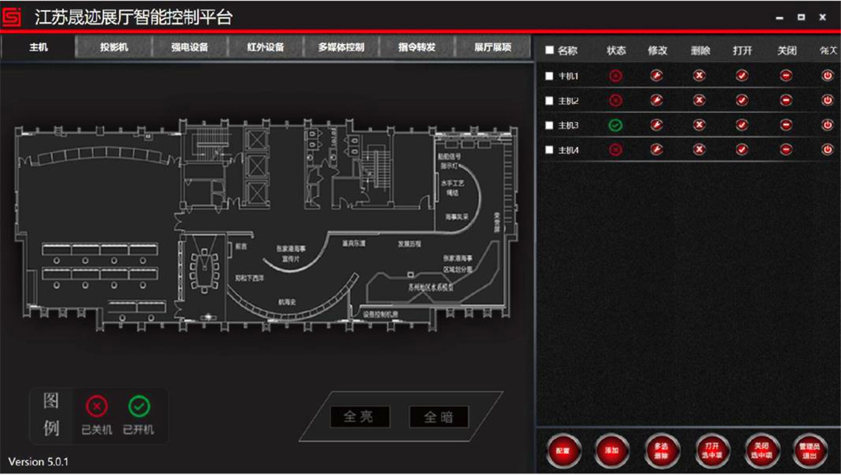
Task: Click the 关闭选中项 close-selected button
Action: pos(763,450)
